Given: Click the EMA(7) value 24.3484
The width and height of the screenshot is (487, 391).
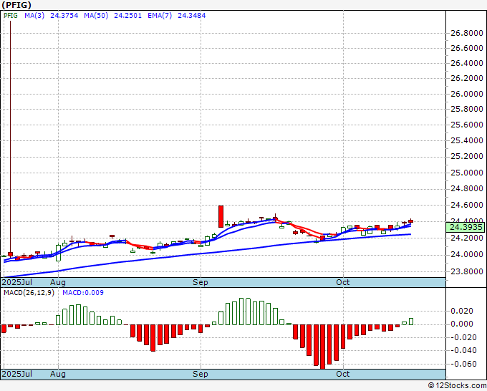Looking at the screenshot, I should [191, 16].
